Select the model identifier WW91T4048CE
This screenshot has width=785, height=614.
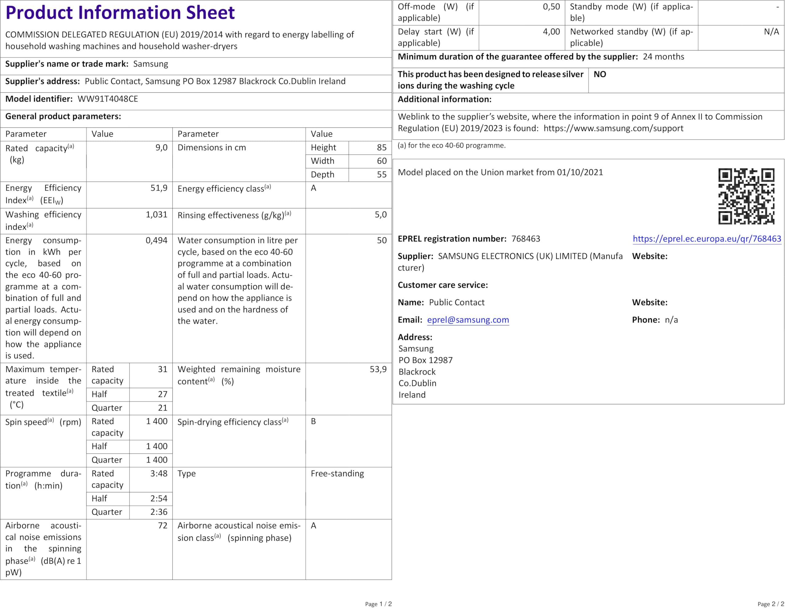108,99
